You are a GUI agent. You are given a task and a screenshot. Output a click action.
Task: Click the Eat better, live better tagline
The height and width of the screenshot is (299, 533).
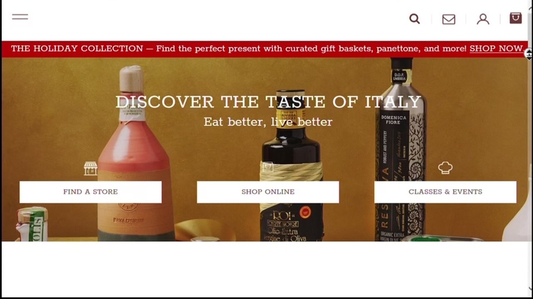[x=268, y=122]
